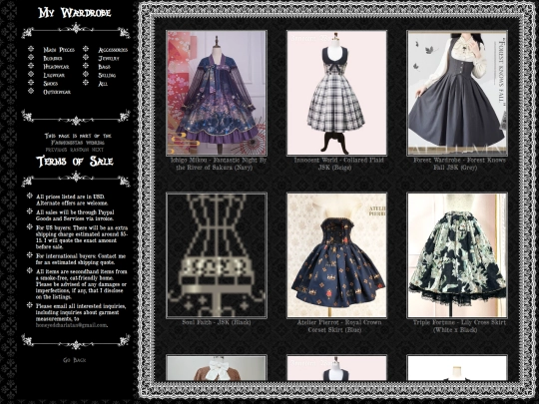The width and height of the screenshot is (539, 404).
Task: Show All wardrobe items
Action: point(103,84)
